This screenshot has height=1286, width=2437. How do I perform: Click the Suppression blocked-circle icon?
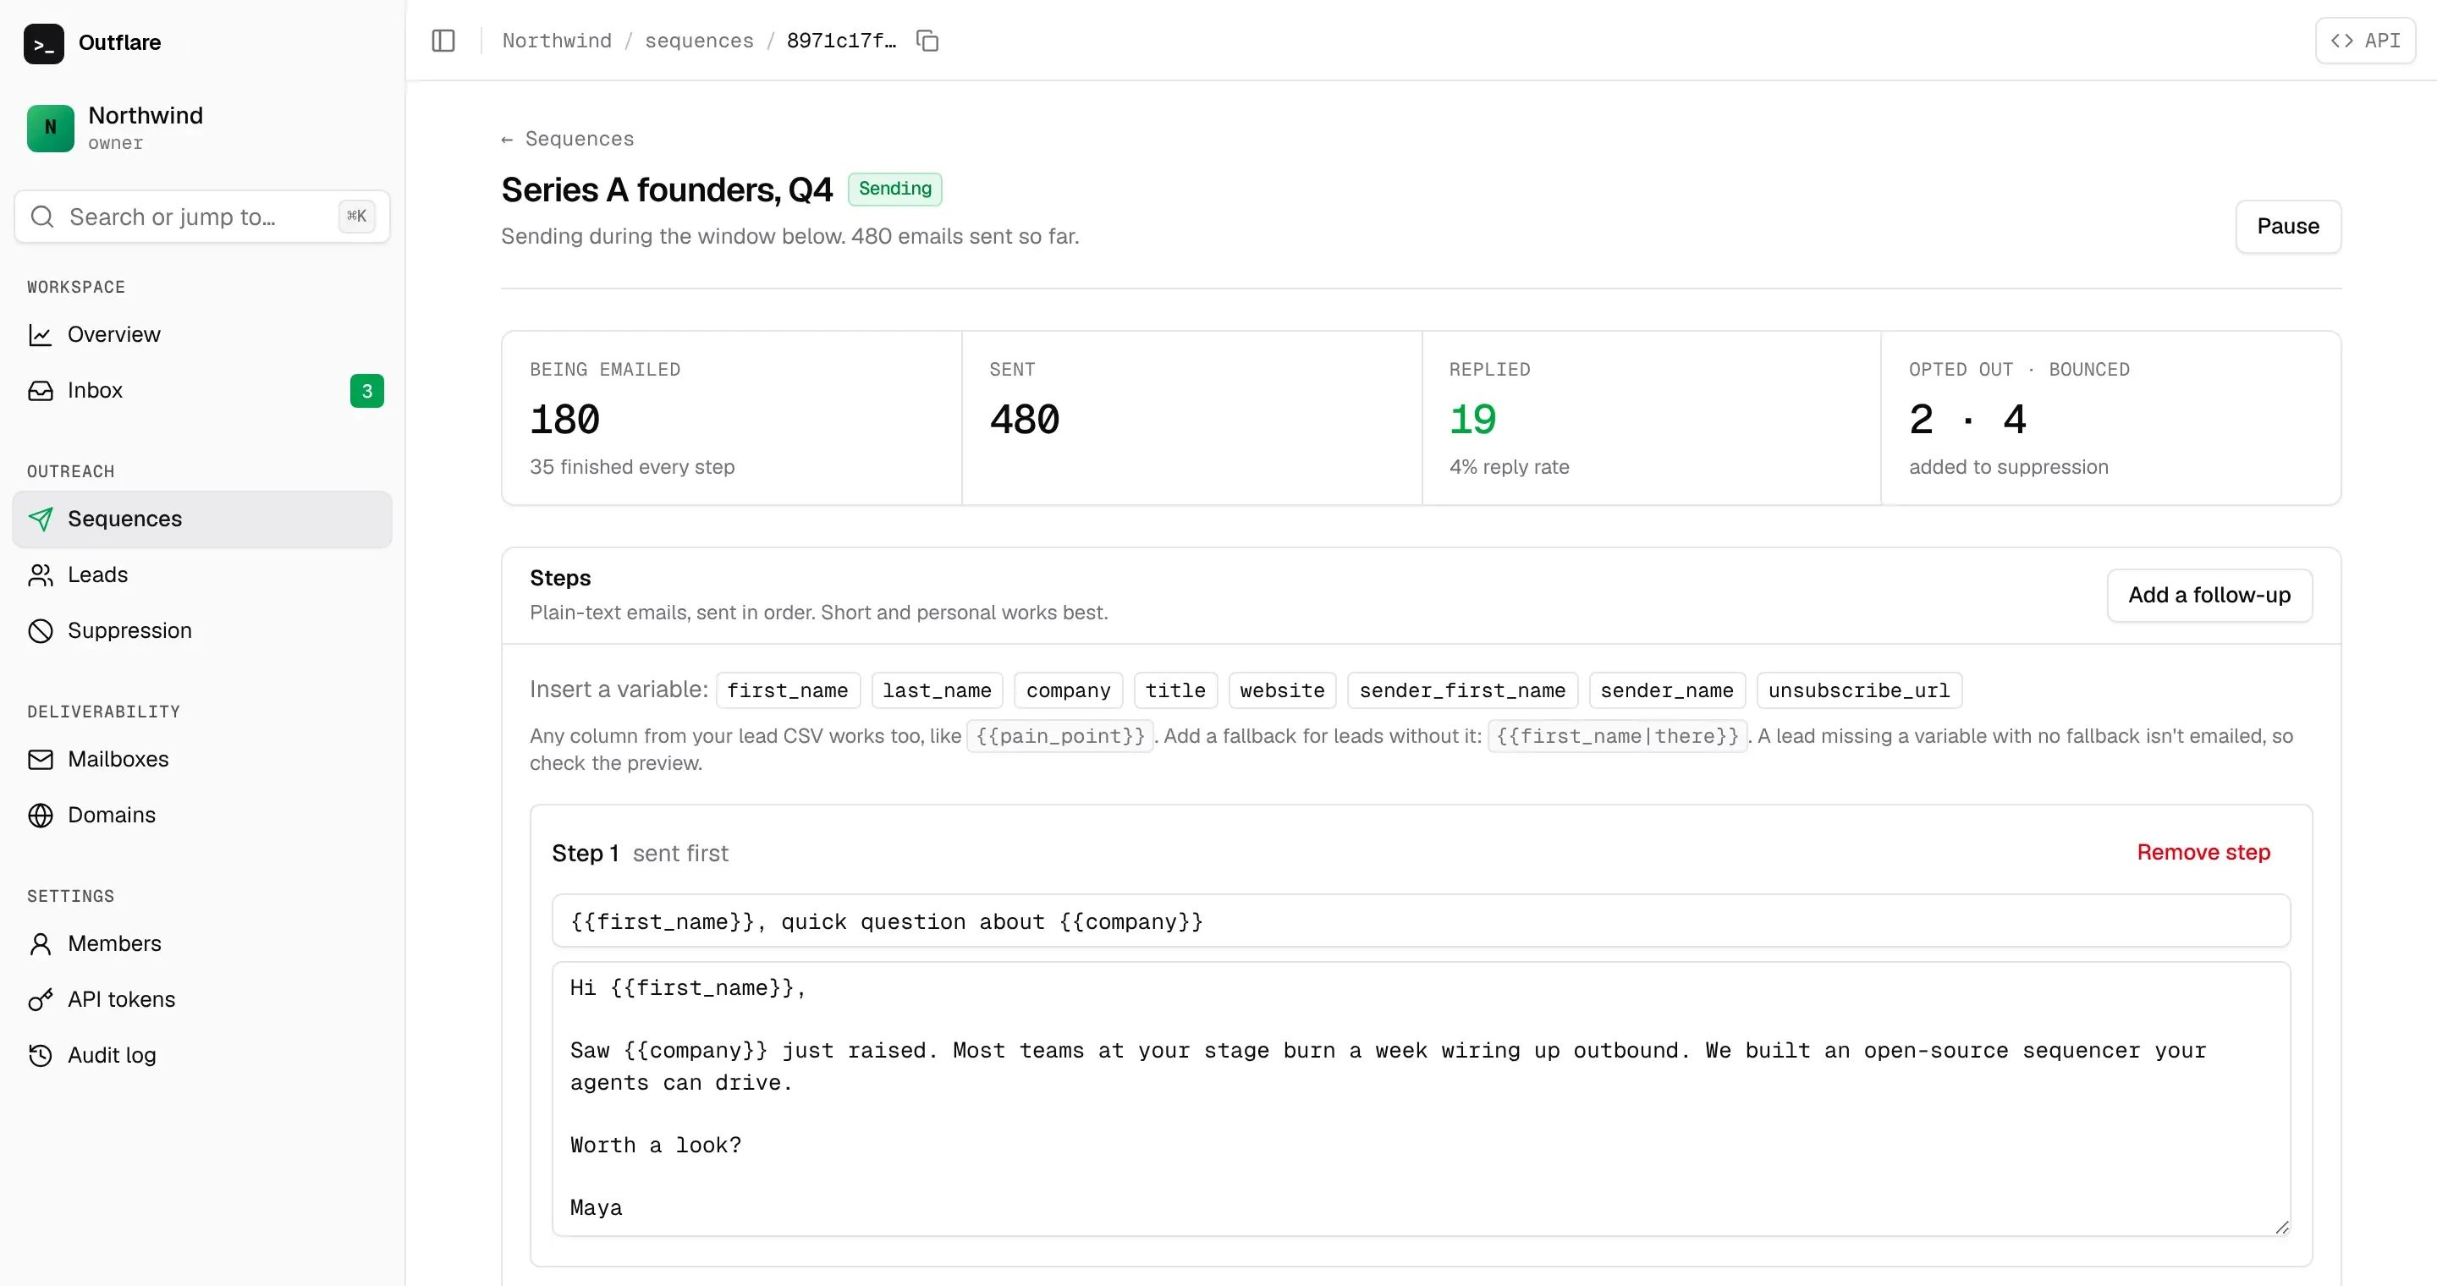pyautogui.click(x=41, y=630)
